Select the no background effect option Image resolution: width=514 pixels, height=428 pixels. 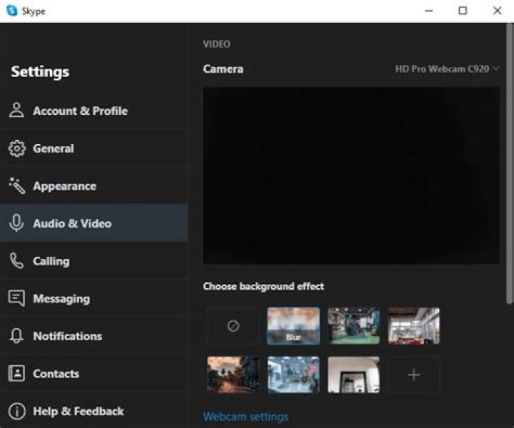pyautogui.click(x=233, y=326)
